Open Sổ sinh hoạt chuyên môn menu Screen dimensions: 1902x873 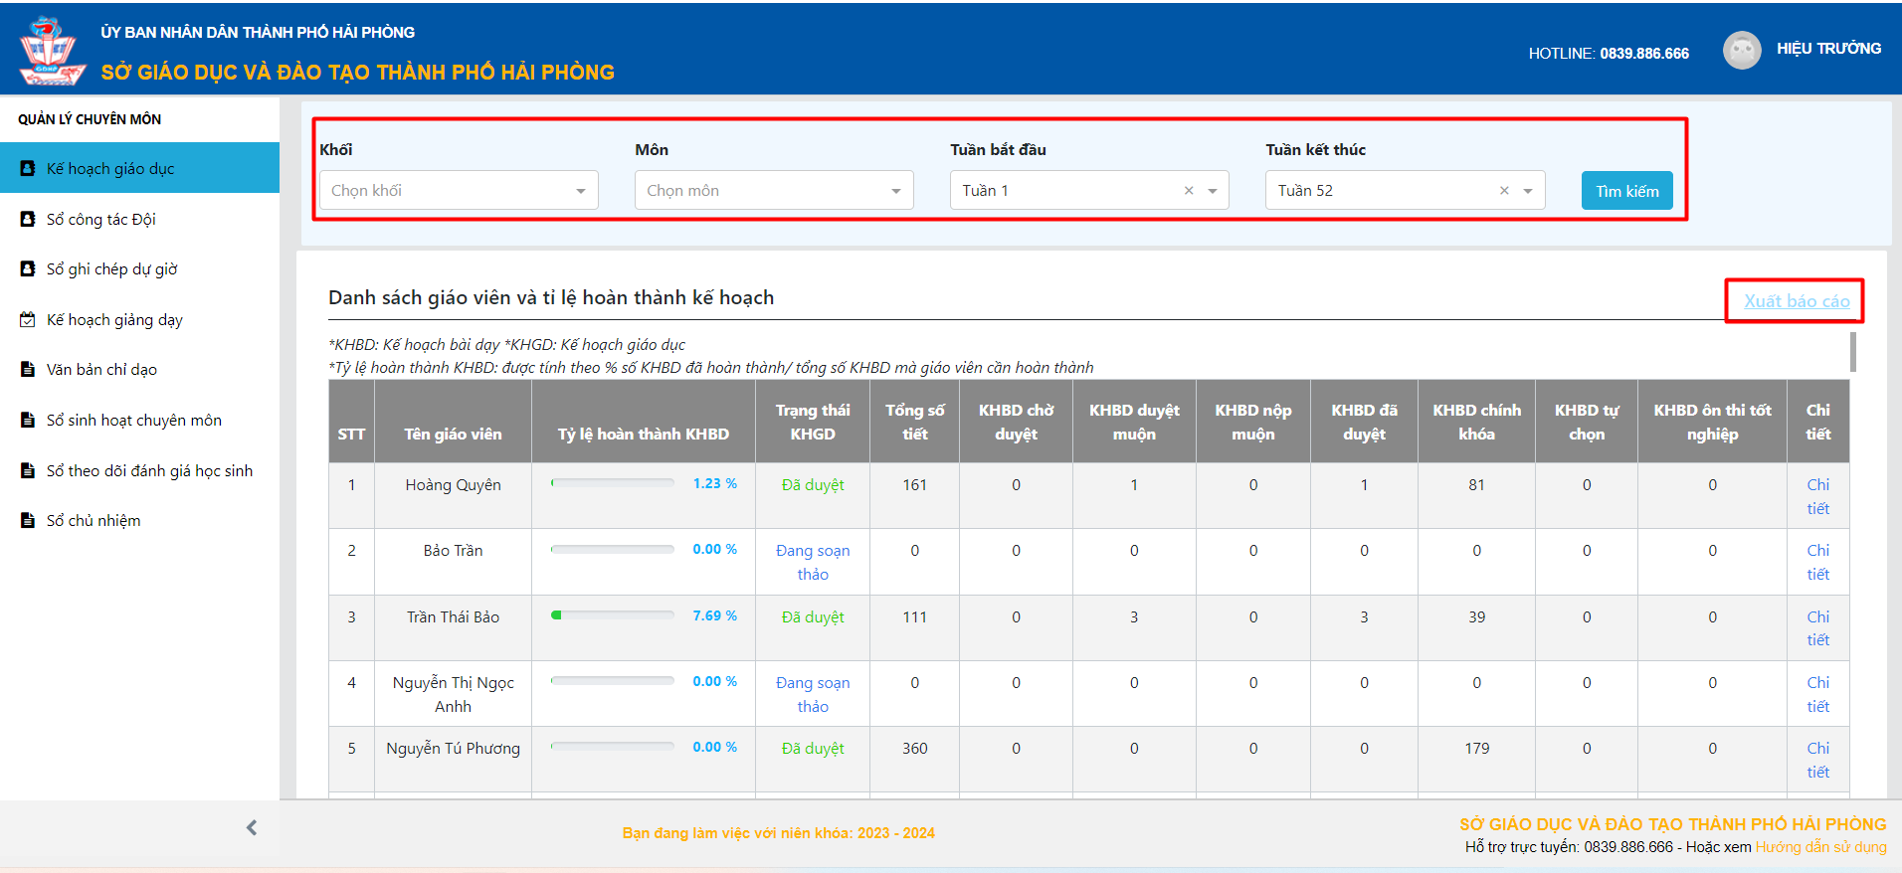coord(133,421)
